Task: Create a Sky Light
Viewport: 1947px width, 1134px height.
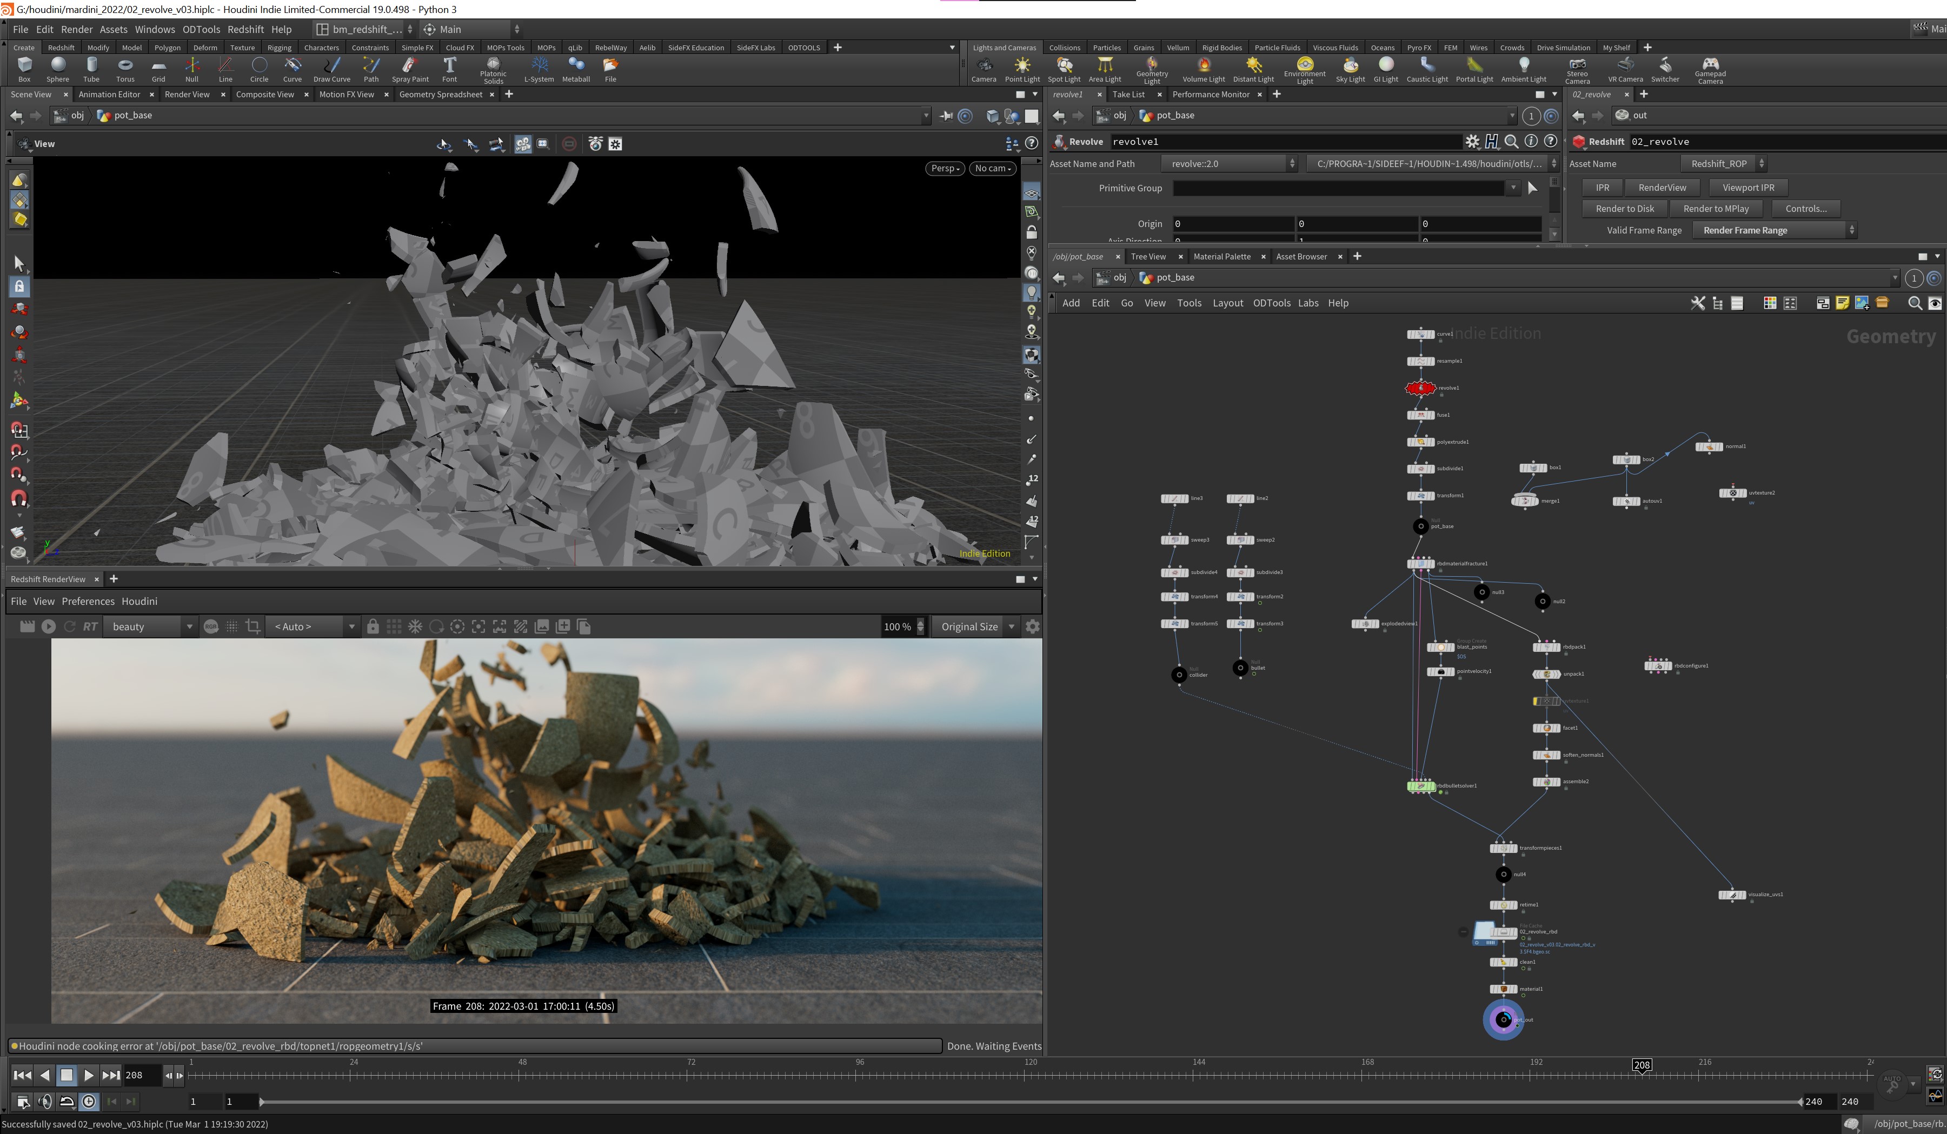Action: 1351,69
